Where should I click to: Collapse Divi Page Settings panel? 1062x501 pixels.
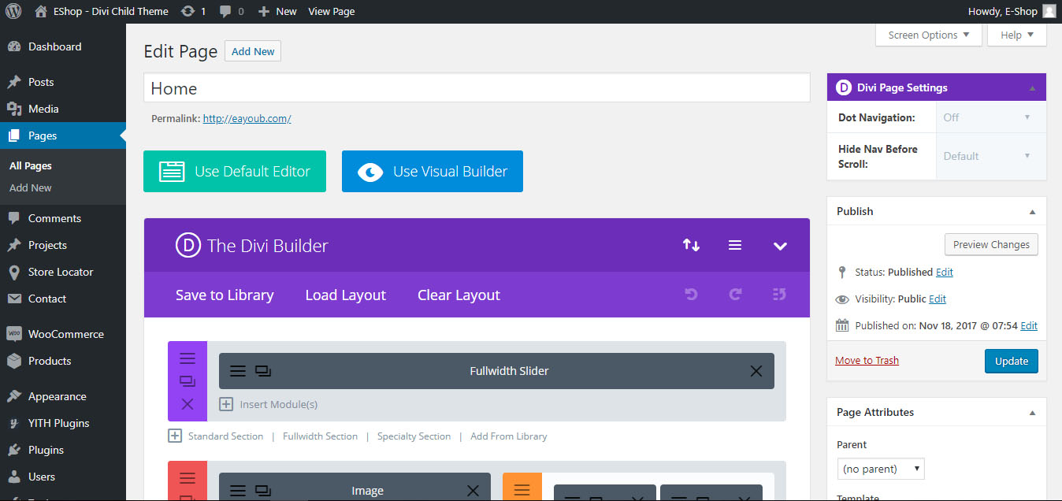point(1032,87)
